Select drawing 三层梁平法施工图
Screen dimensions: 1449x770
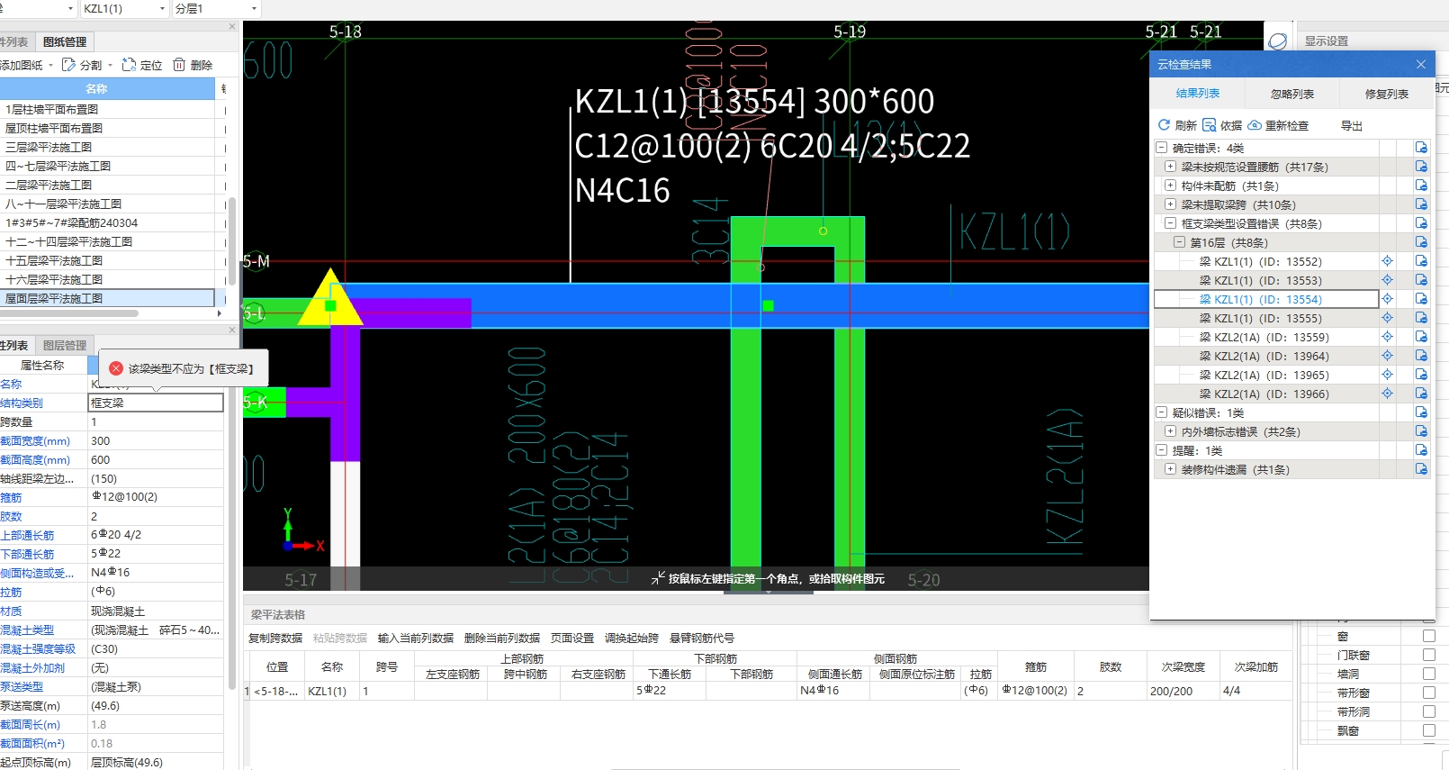pos(107,147)
